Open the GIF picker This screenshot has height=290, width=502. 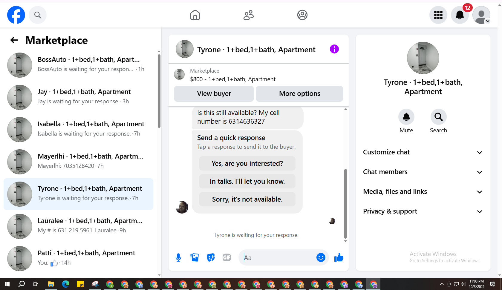227,257
